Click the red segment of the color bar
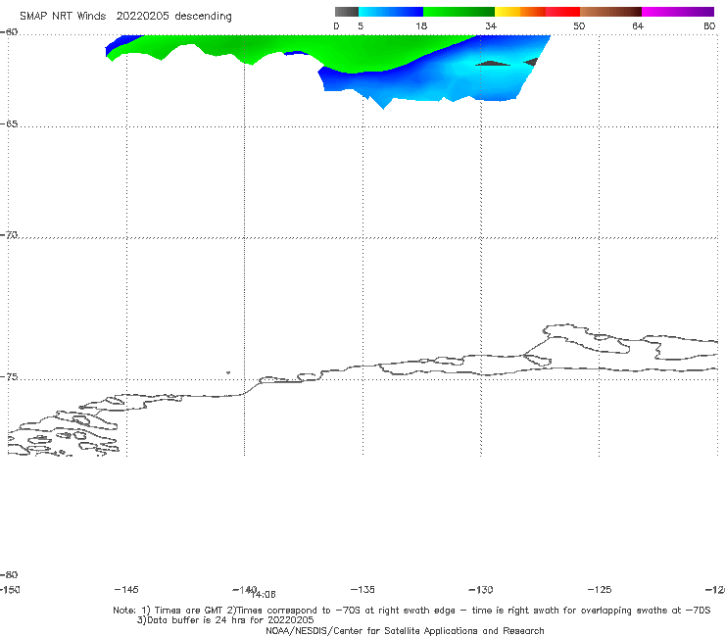725x637 pixels. [562, 12]
